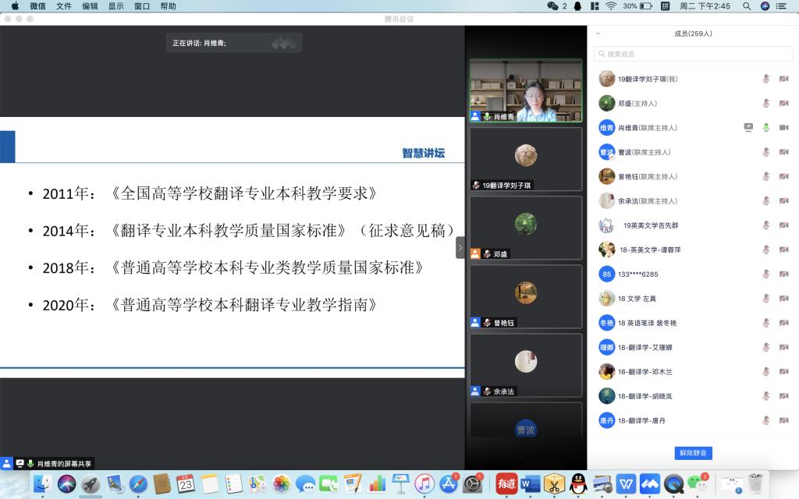The image size is (799, 499).
Task: Click the camera icon in 肖维青's member row
Action: coord(783,127)
